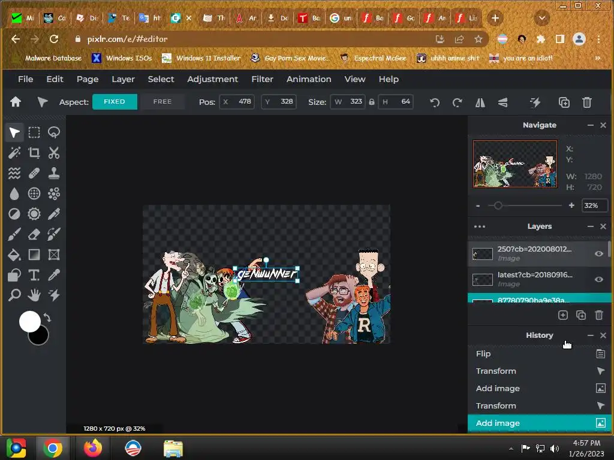Pick the Shape tool

(14, 275)
